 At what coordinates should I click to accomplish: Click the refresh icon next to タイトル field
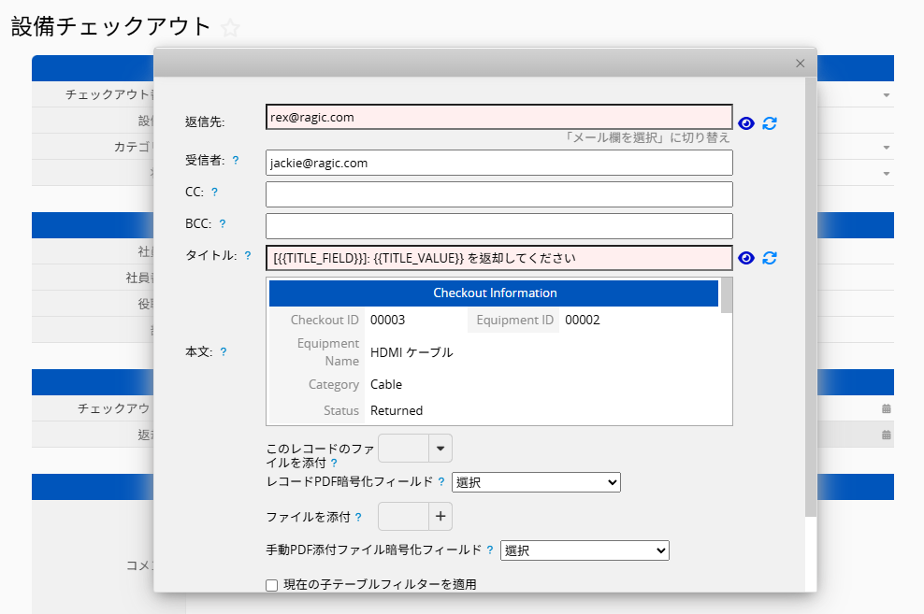click(770, 258)
